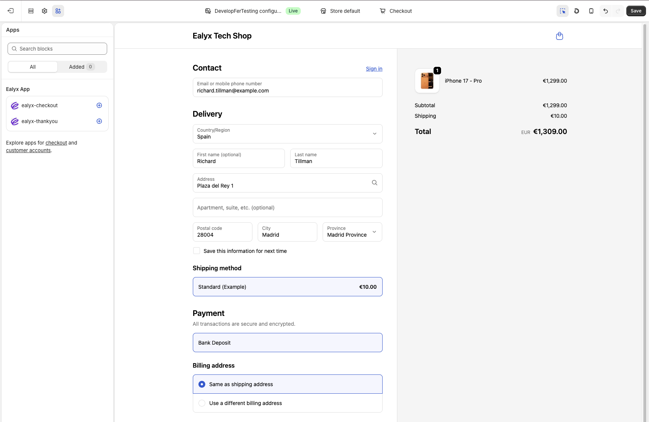Screen dimensions: 649x422
Task: Choose Use a different billing address
Action: [202, 403]
